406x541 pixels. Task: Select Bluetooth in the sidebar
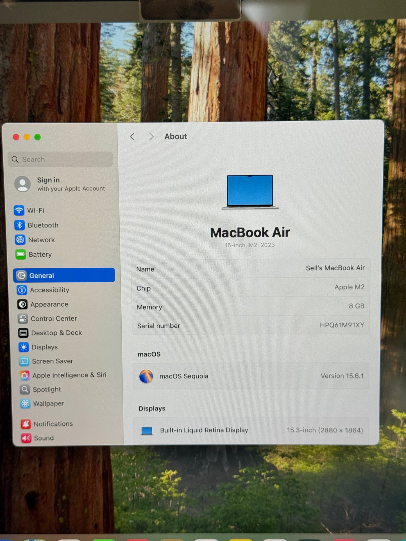click(43, 225)
